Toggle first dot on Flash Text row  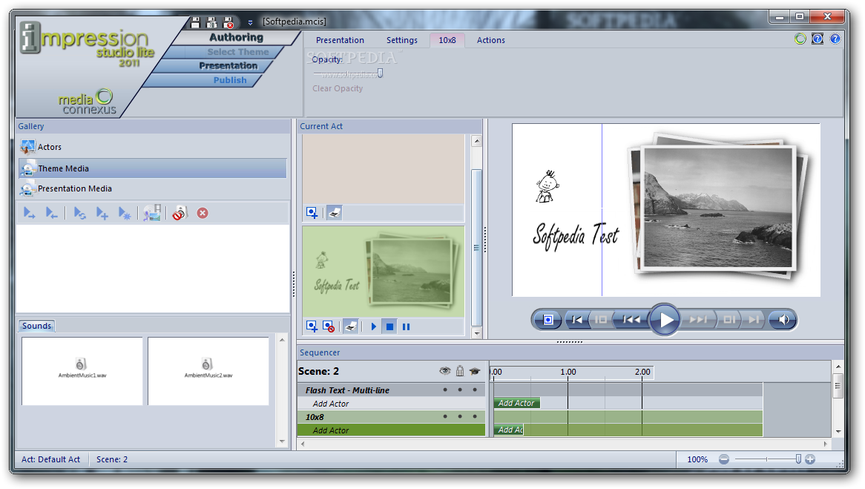tap(445, 390)
